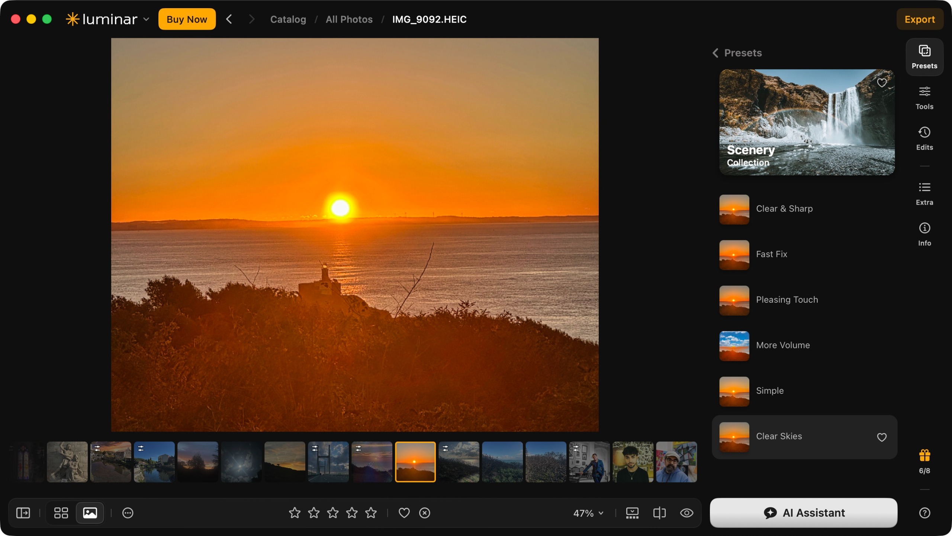The width and height of the screenshot is (952, 536).
Task: Toggle the left sidebar panel icon
Action: [x=23, y=513]
